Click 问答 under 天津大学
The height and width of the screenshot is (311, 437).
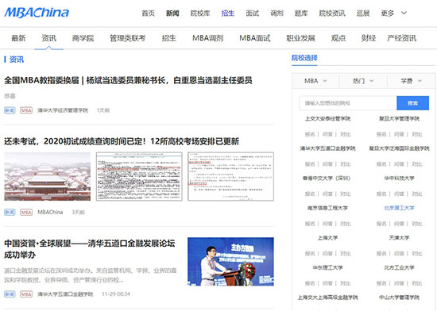click(x=399, y=253)
